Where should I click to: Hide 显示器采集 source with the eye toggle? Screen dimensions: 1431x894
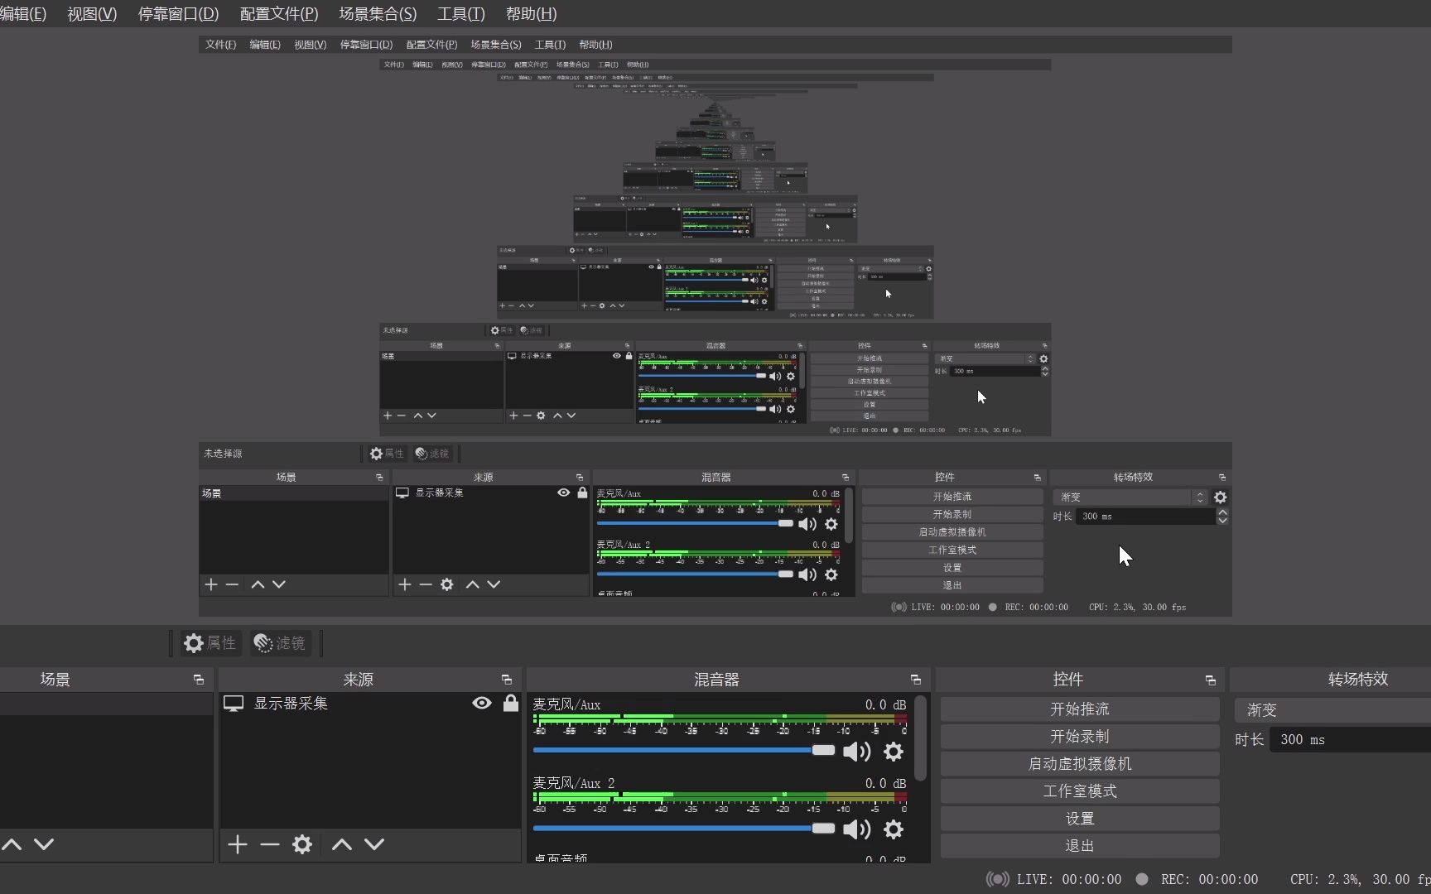(x=481, y=703)
